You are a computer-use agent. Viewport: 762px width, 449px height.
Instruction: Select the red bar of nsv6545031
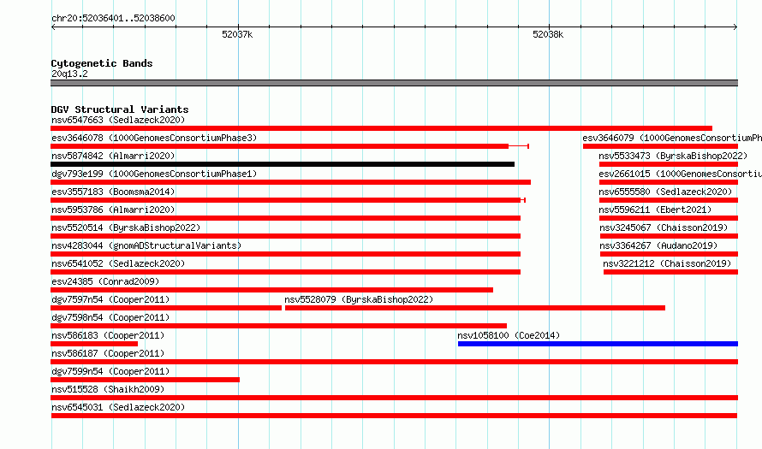394,416
